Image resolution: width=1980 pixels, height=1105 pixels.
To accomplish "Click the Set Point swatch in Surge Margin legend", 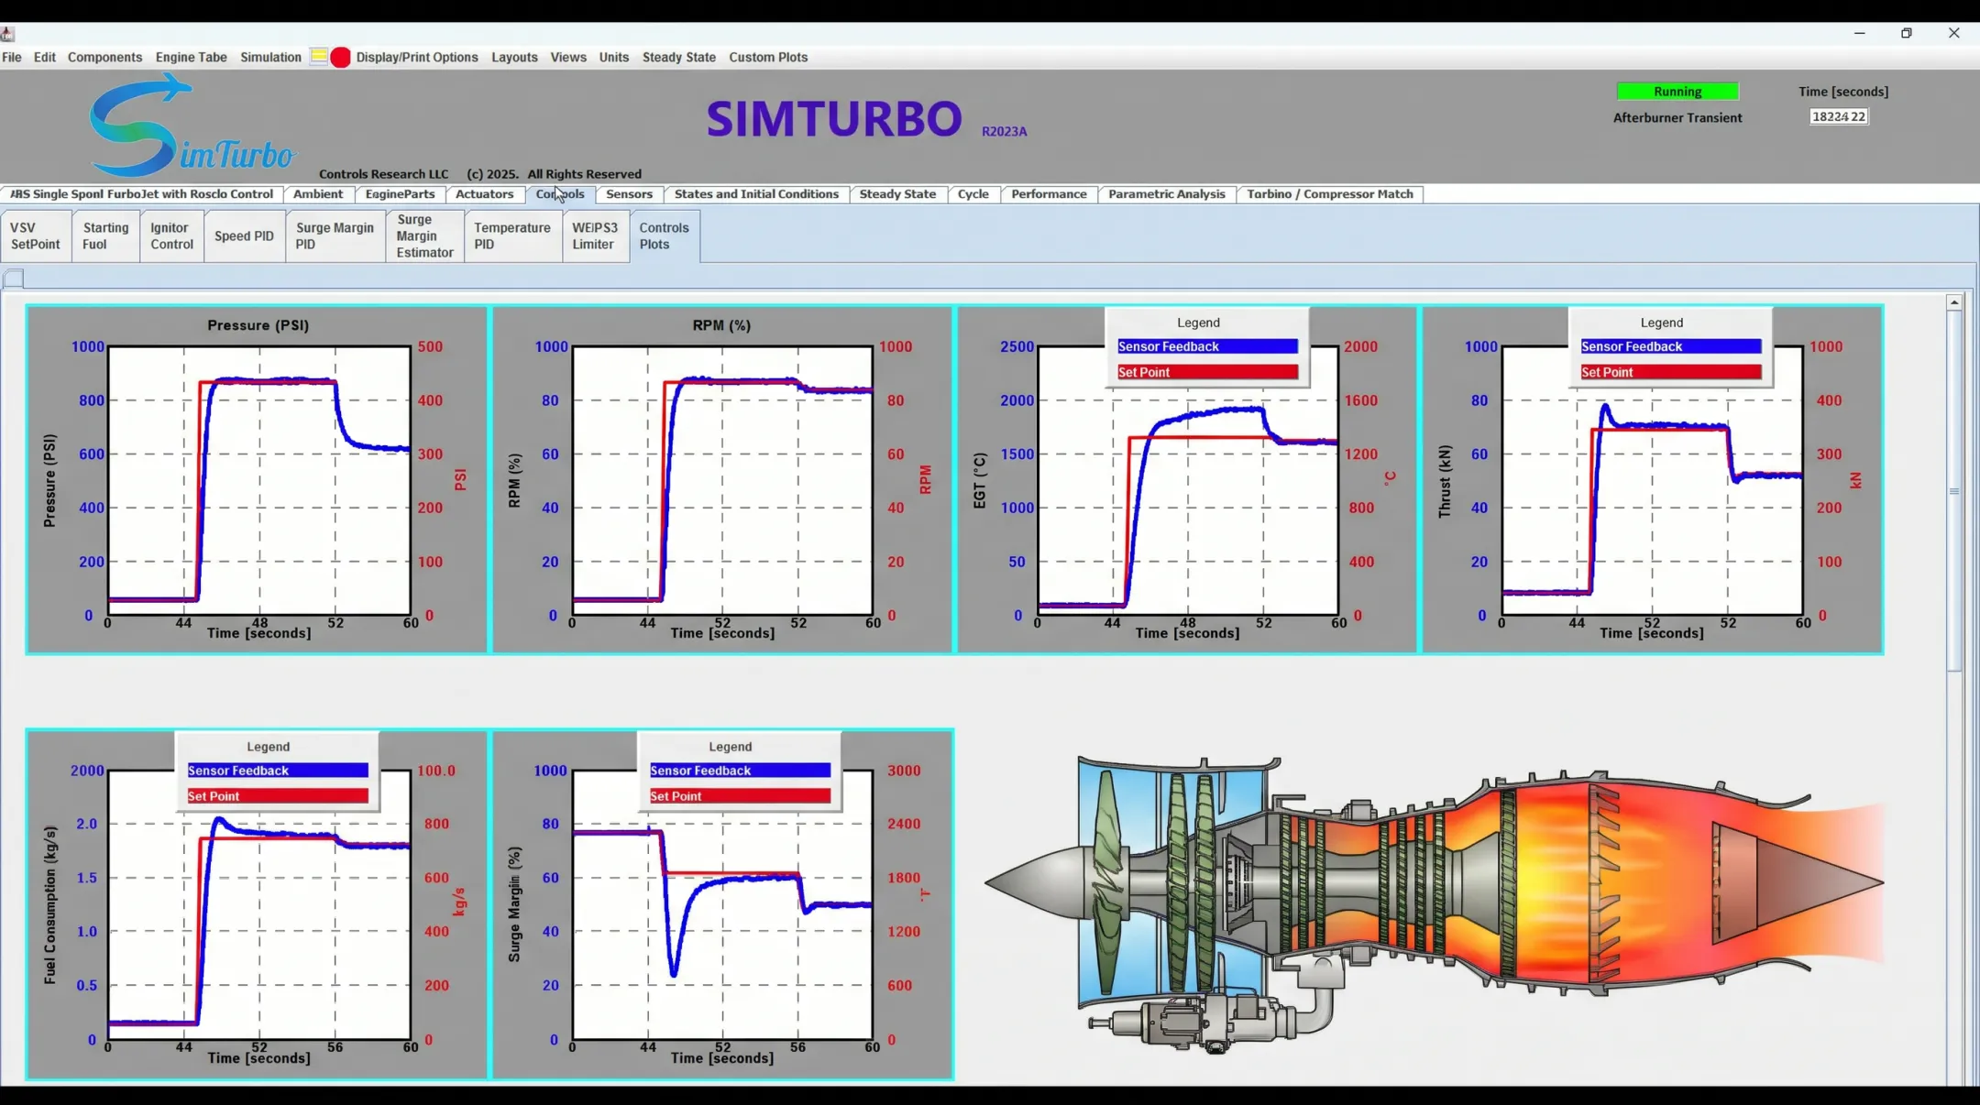I will pos(740,796).
